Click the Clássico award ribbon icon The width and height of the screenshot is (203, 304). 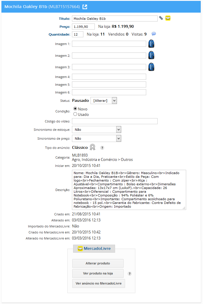coord(93,147)
